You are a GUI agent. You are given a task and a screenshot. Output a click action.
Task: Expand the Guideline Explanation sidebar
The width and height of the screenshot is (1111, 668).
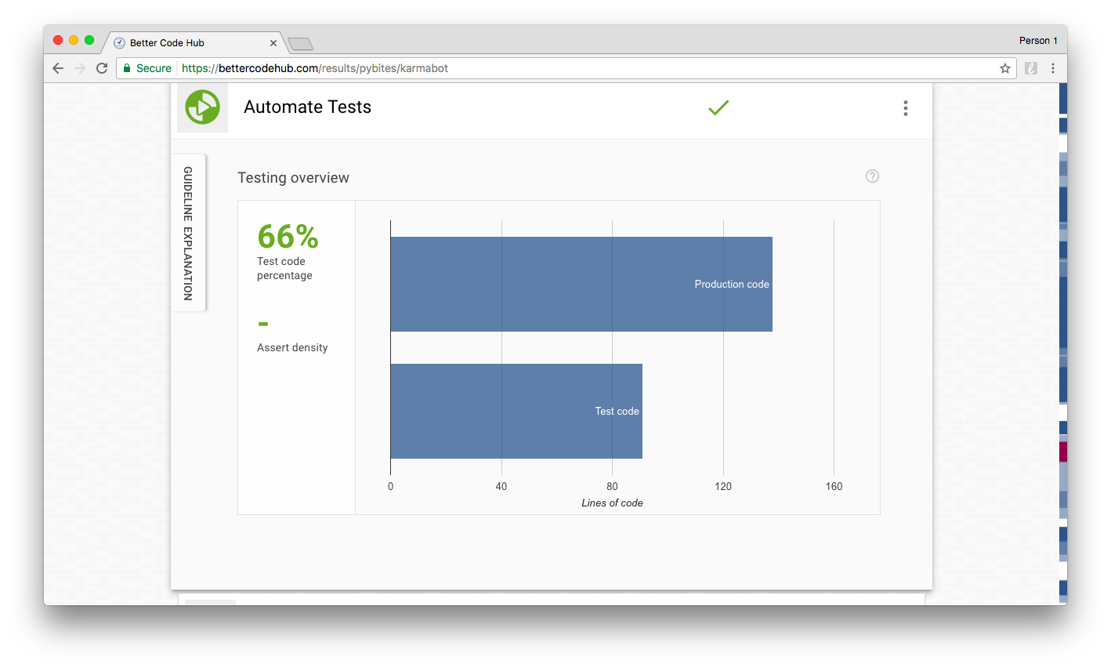[187, 232]
